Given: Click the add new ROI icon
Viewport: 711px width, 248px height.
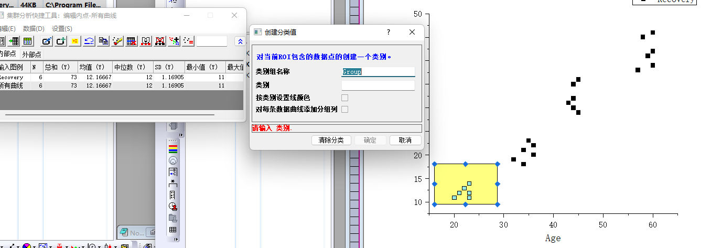Looking at the screenshot, I should pyautogui.click(x=61, y=41).
